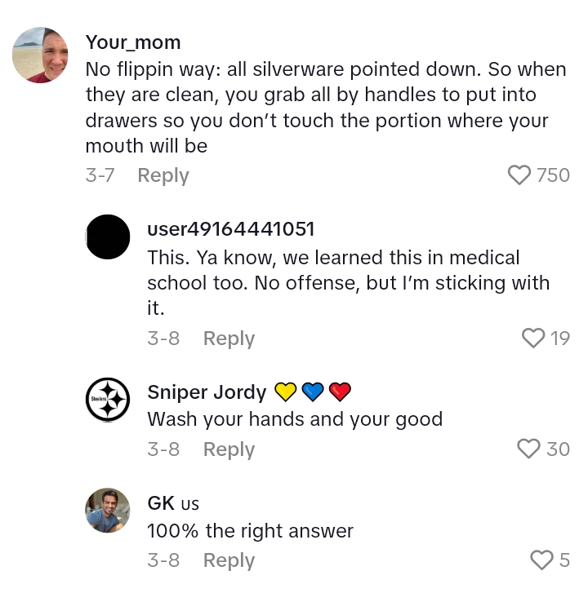Tap Sniper Jordy's Steelers logo avatar
The image size is (579, 593).
pyautogui.click(x=108, y=400)
